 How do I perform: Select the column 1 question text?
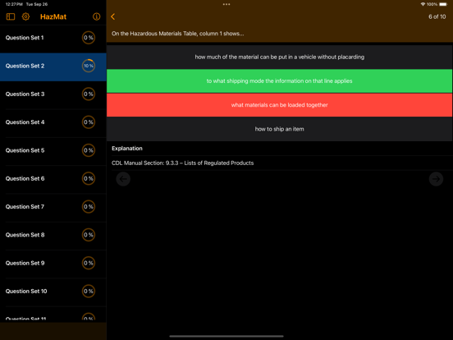(178, 34)
